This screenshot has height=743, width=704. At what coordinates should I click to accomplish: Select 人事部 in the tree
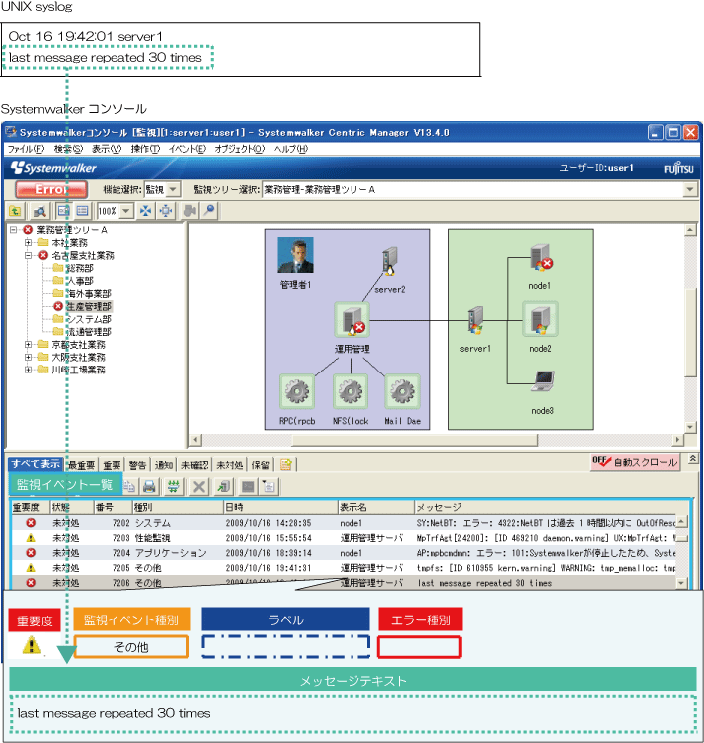point(79,281)
